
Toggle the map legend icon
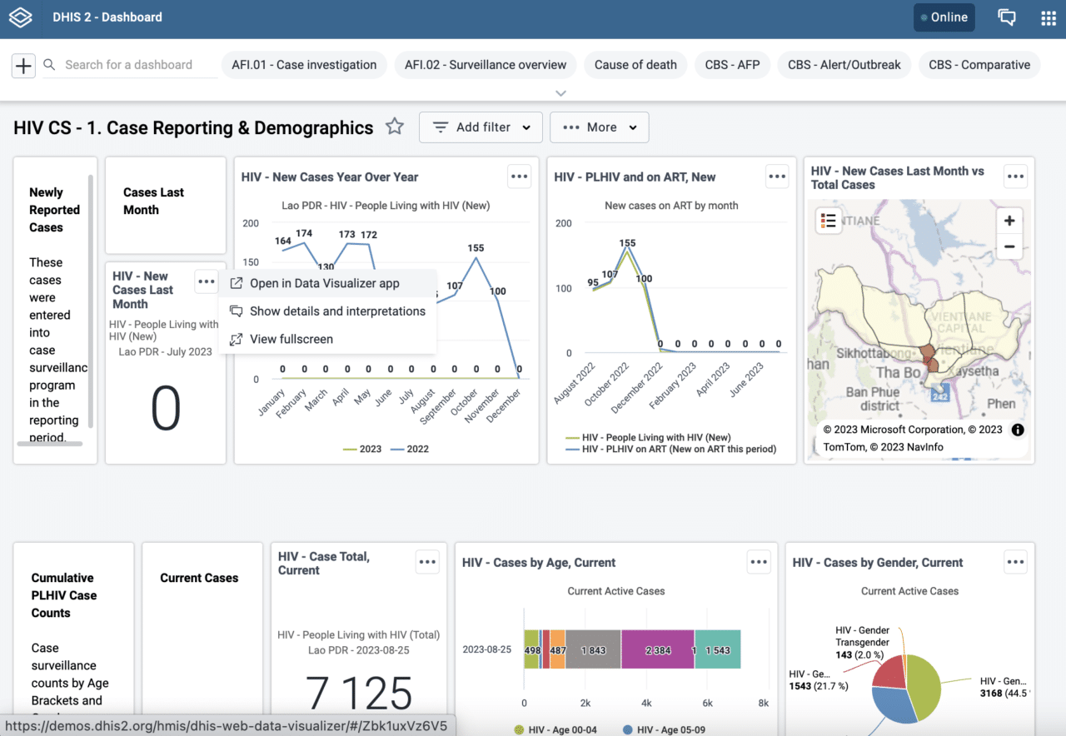(x=829, y=221)
